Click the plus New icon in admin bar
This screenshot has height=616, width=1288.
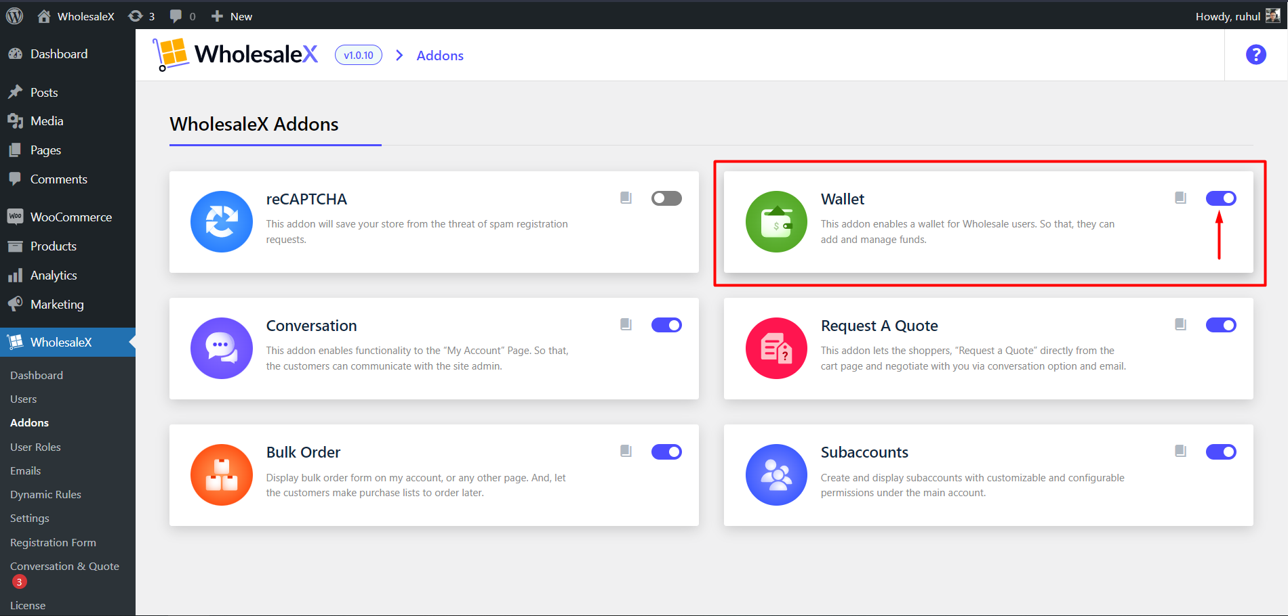217,16
